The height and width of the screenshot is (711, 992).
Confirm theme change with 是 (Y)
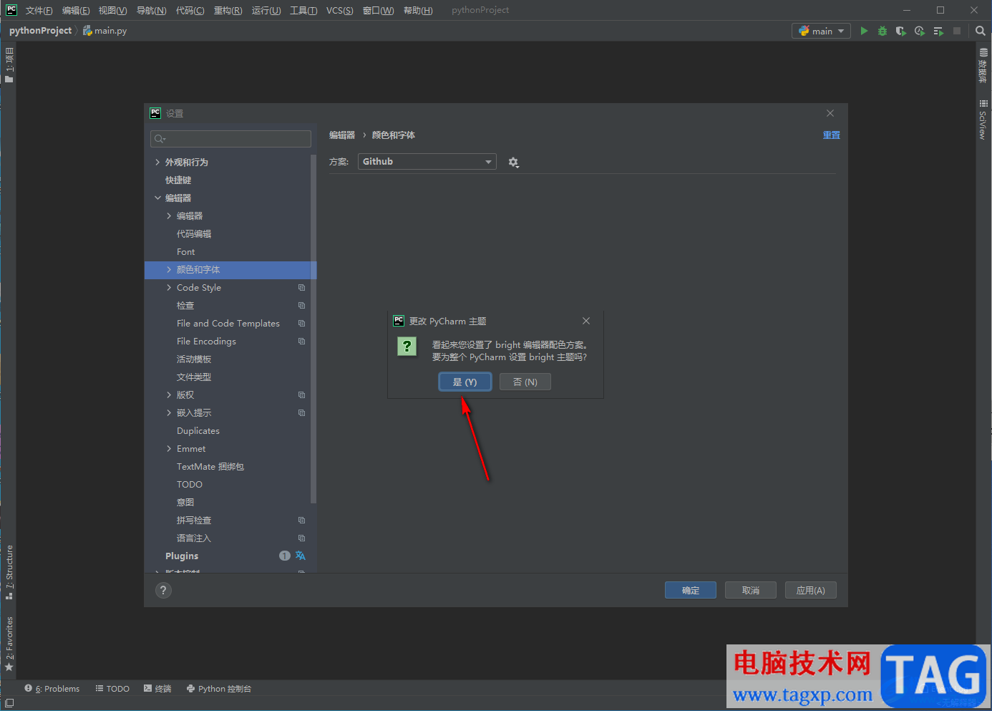pos(465,382)
